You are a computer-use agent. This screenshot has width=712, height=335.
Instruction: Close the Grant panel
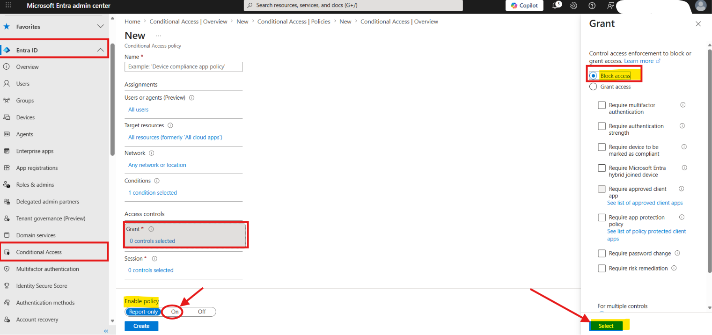698,24
